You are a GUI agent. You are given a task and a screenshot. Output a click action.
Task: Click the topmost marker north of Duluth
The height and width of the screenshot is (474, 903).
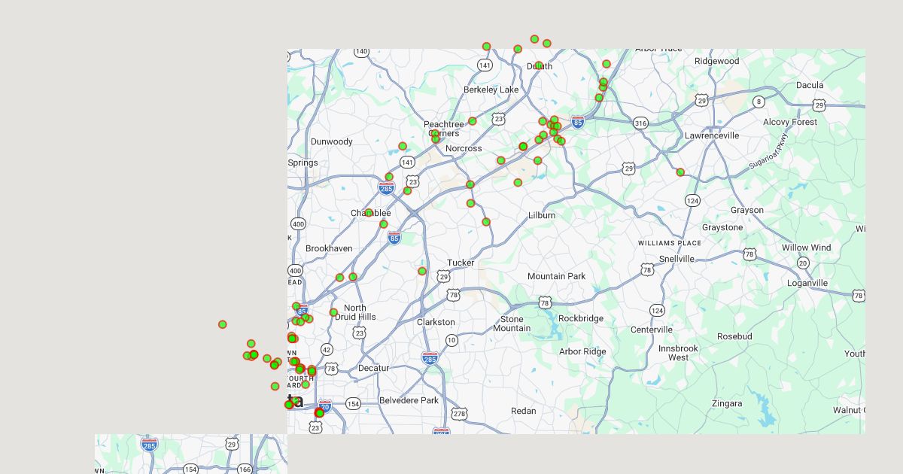[x=534, y=39]
